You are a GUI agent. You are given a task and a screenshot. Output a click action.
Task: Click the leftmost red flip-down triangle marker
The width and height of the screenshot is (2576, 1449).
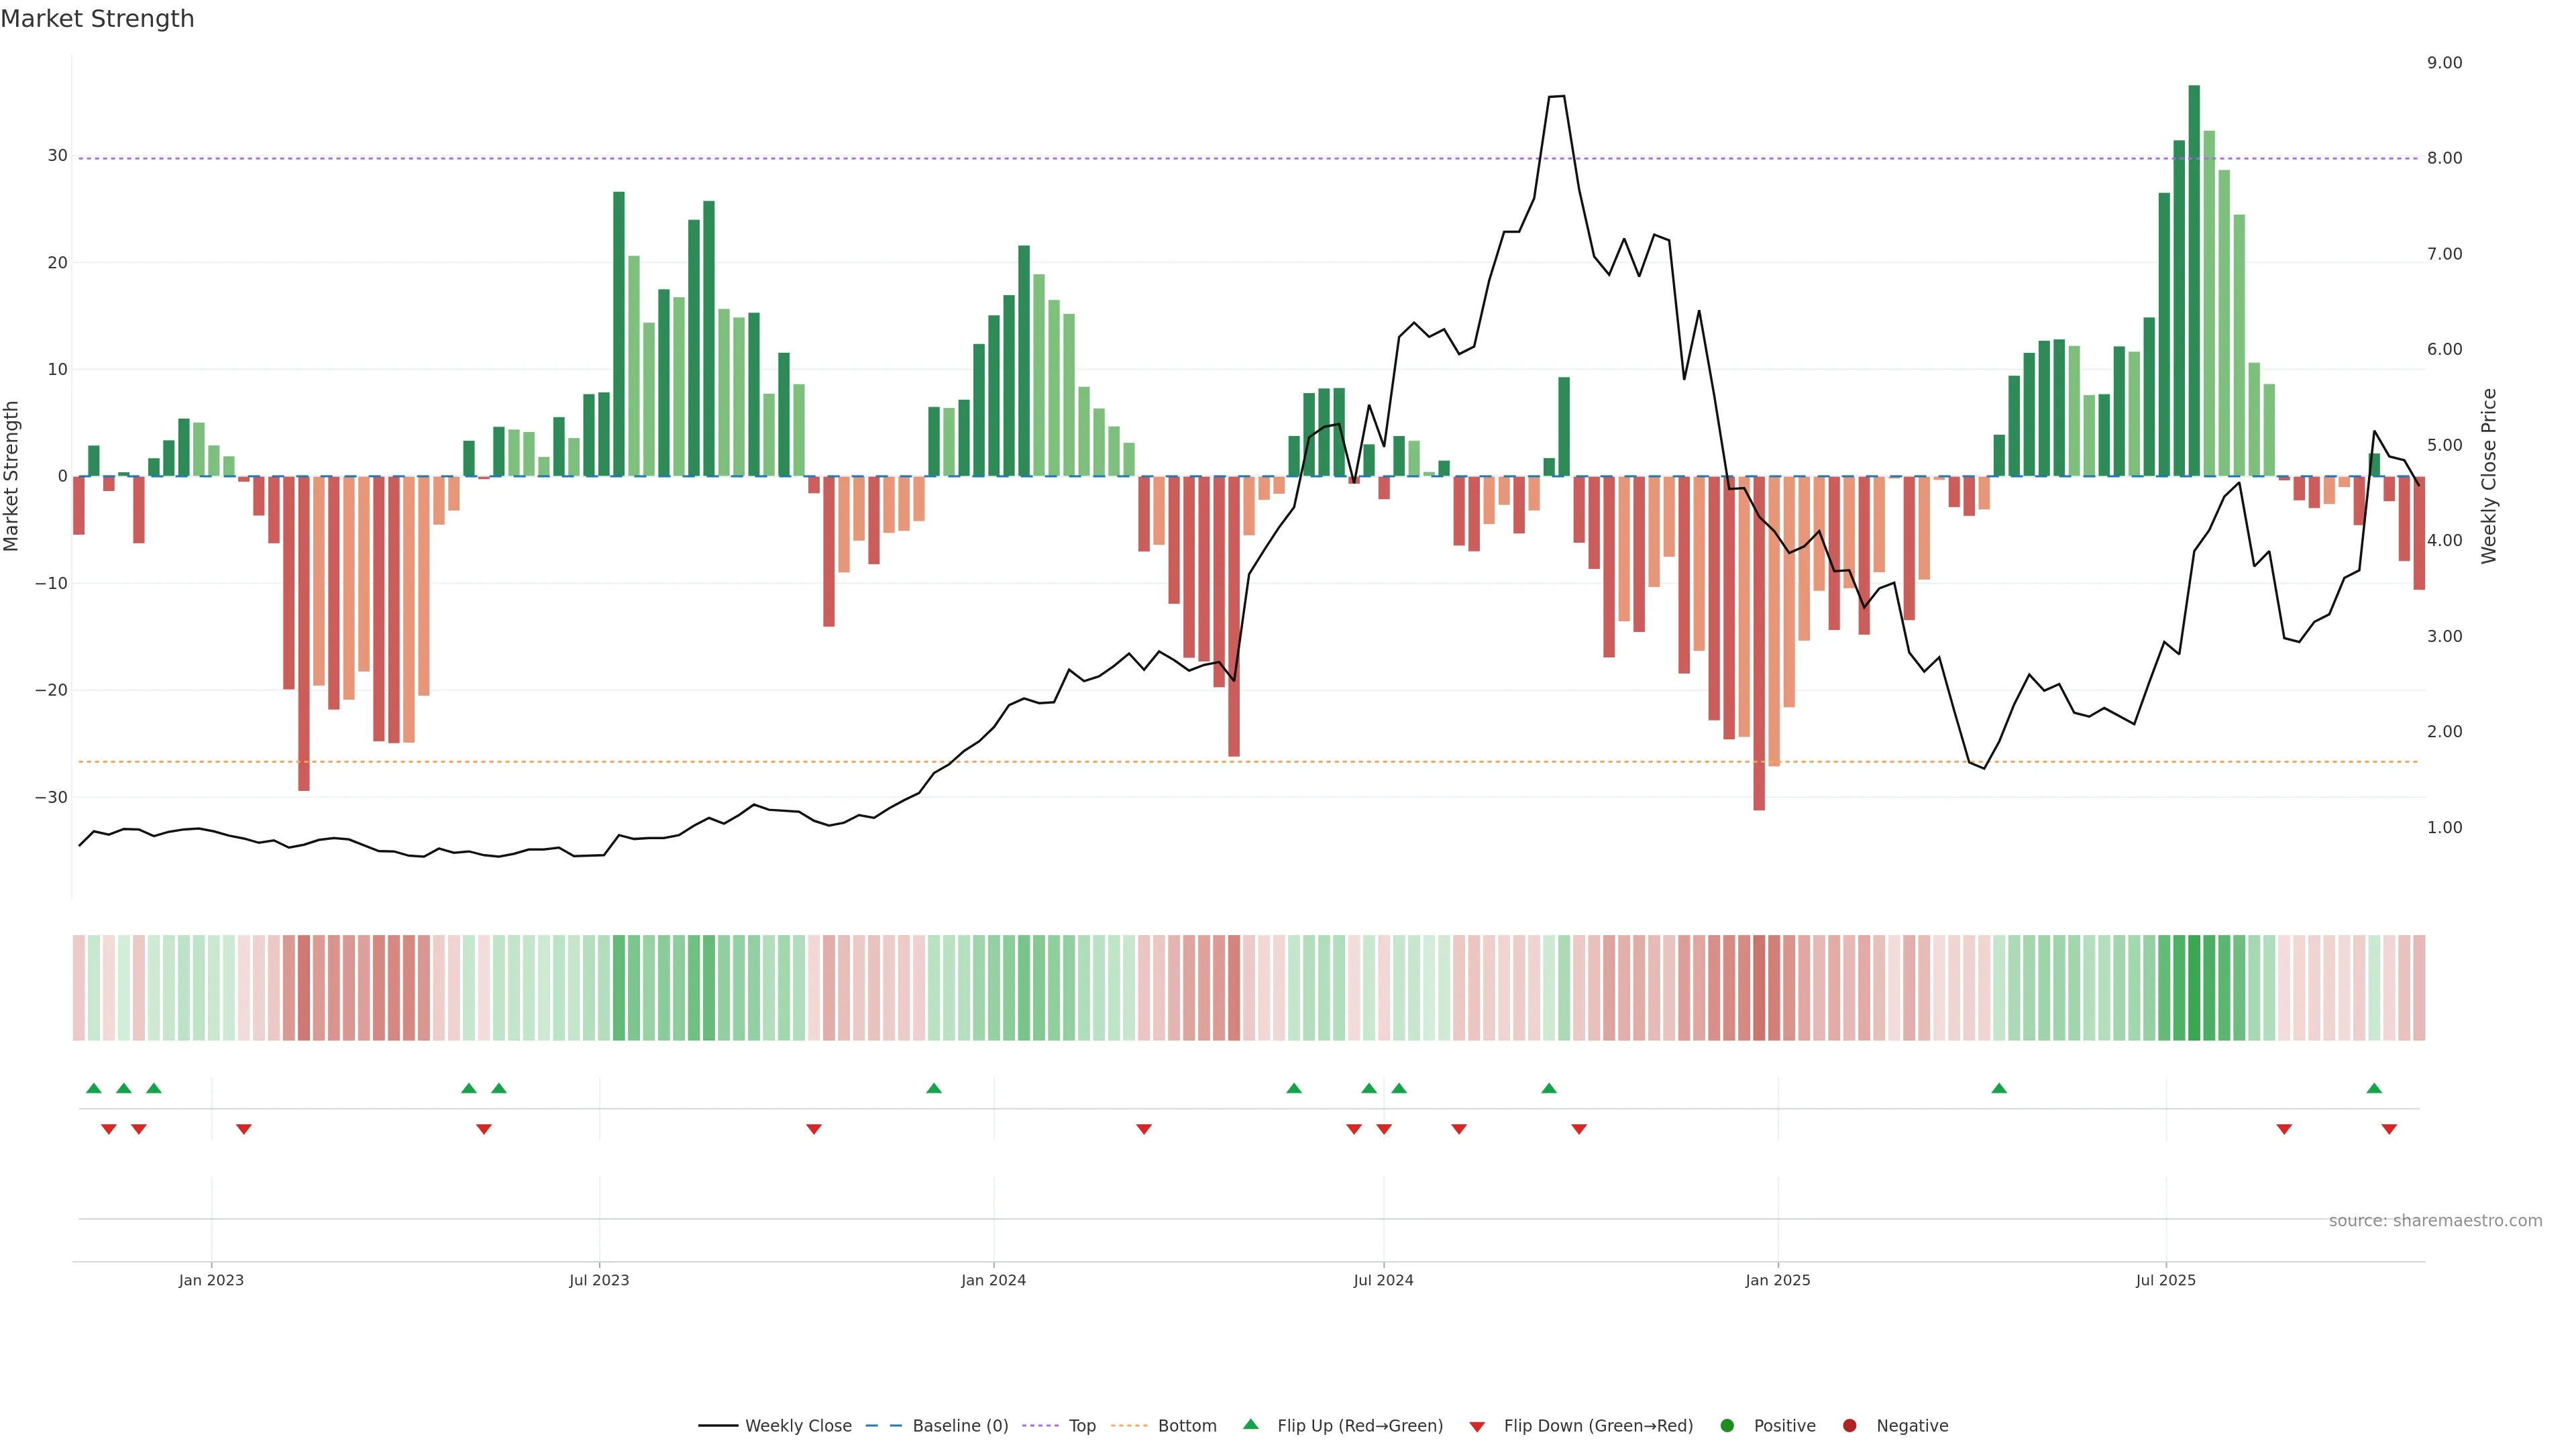coord(109,1129)
